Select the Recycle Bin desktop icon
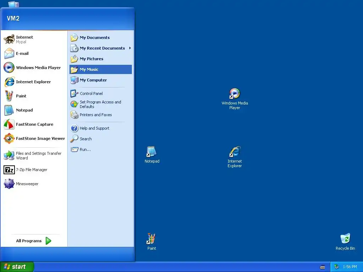Viewport: 363px width, 272px height. coord(345,242)
